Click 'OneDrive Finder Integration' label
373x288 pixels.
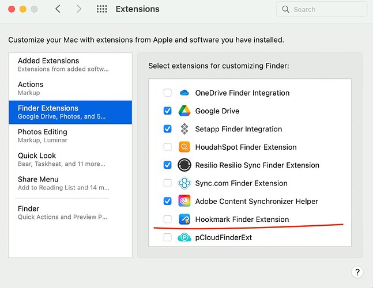coord(242,93)
